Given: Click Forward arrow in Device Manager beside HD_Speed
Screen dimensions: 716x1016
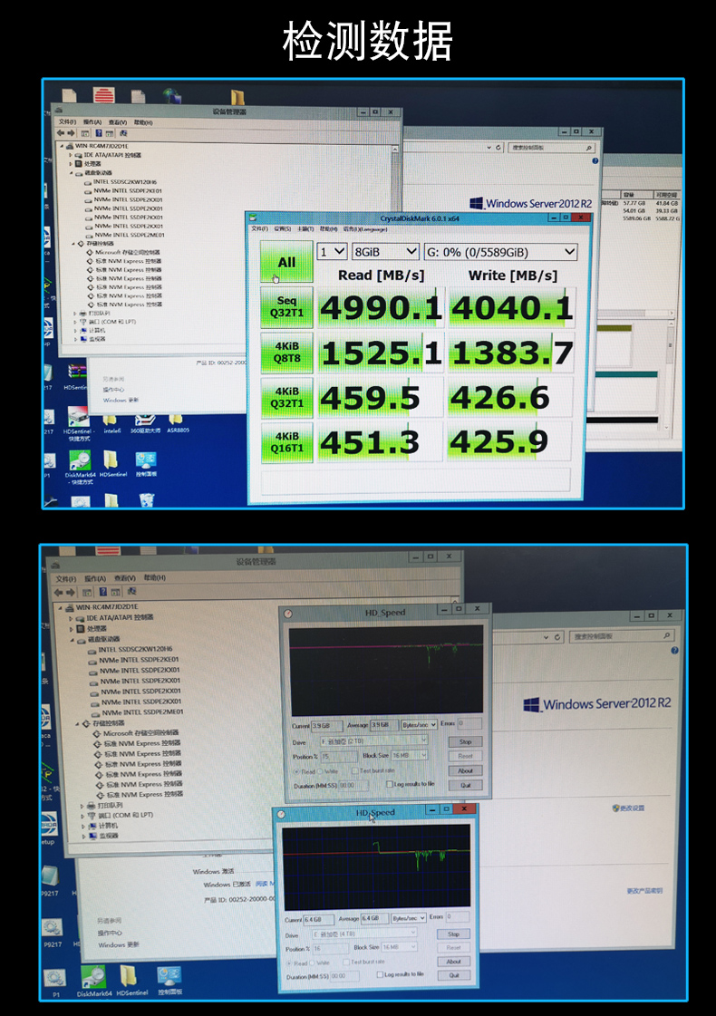Looking at the screenshot, I should 69,592.
